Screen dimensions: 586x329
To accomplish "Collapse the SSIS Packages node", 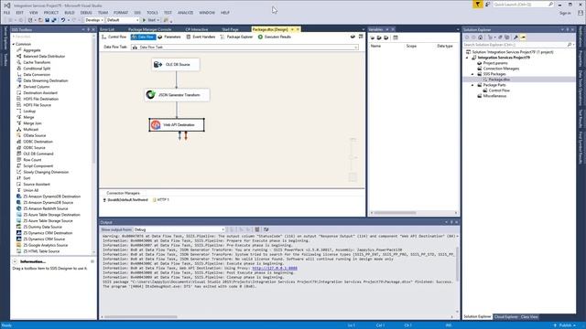I will point(472,74).
